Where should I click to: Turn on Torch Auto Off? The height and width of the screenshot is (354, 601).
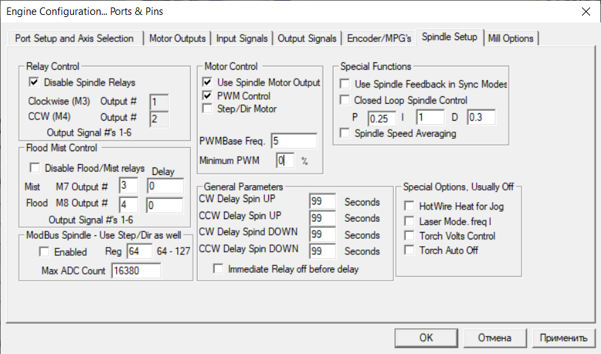[409, 251]
